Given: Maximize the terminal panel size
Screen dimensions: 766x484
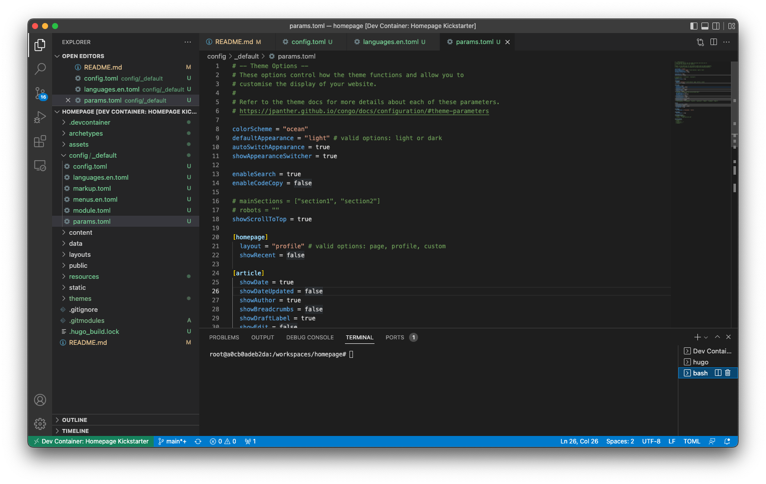Looking at the screenshot, I should coord(717,337).
